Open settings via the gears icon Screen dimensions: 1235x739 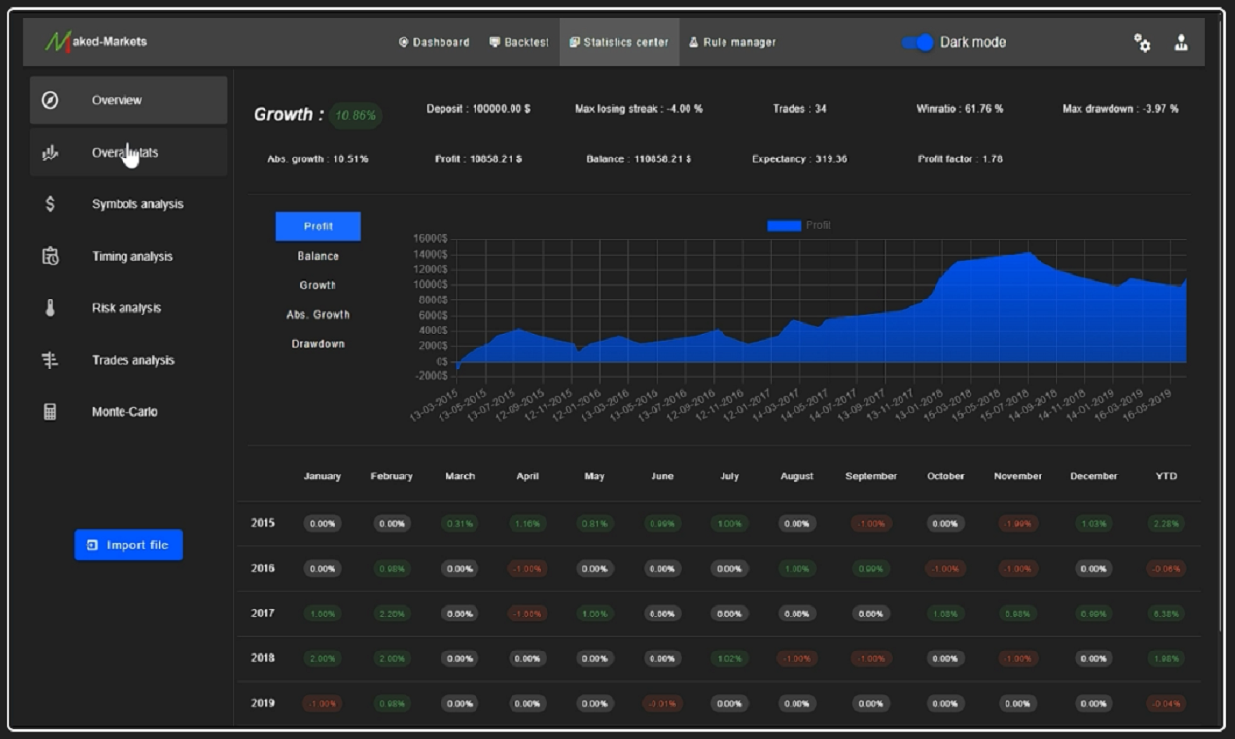click(x=1142, y=43)
